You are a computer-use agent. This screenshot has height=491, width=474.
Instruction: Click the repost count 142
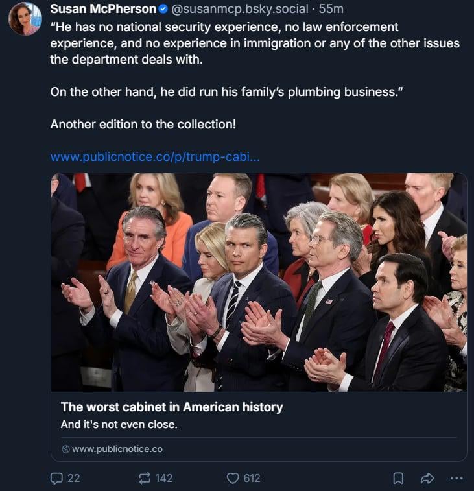click(164, 478)
